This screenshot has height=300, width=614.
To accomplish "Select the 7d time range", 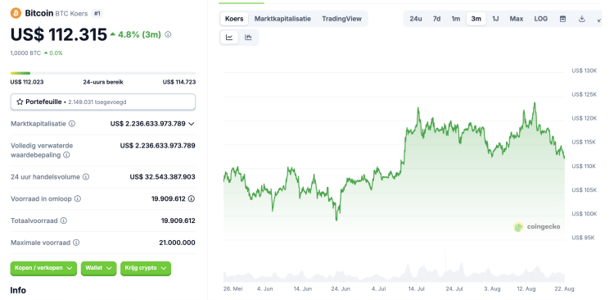I will tap(436, 18).
